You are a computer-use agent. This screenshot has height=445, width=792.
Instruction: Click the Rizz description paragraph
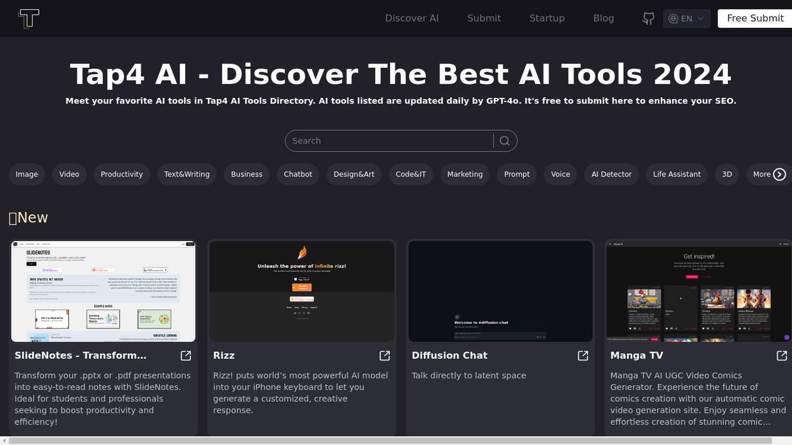point(300,393)
